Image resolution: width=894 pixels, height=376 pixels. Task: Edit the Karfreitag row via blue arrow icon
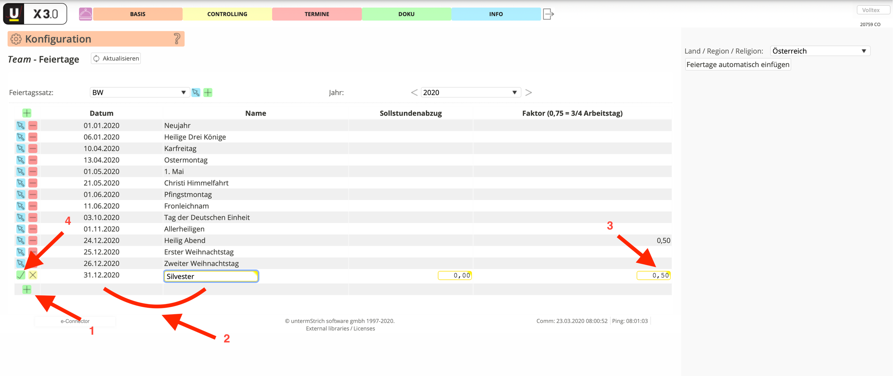21,149
